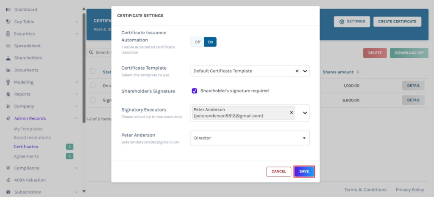Open Board resolutions submenu item

(32, 137)
